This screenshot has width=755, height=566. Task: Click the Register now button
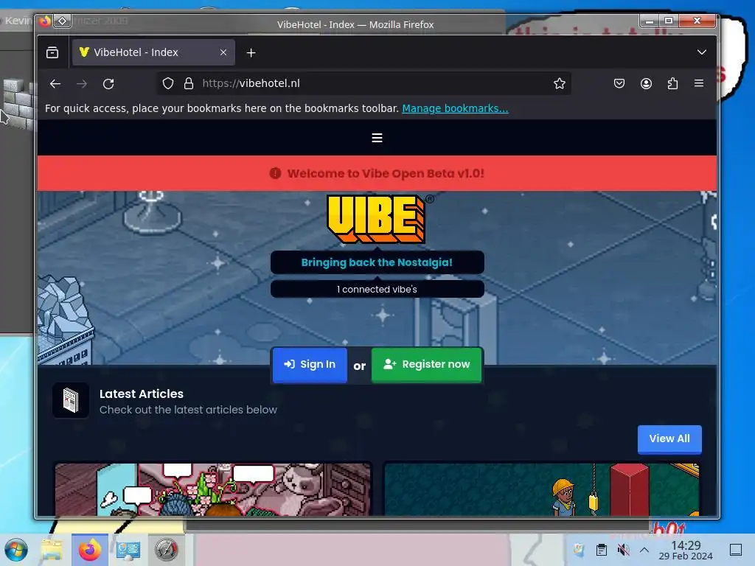tap(427, 364)
